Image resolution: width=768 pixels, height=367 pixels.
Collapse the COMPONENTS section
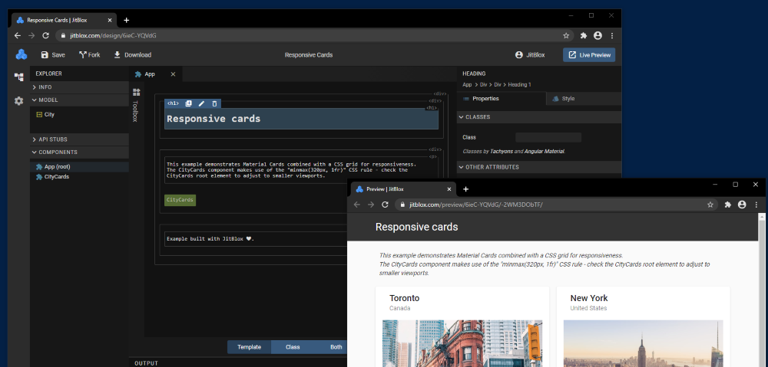point(79,152)
